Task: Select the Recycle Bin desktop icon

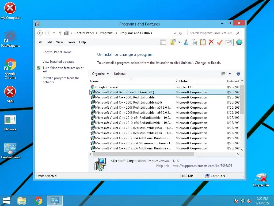Action: click(261, 180)
